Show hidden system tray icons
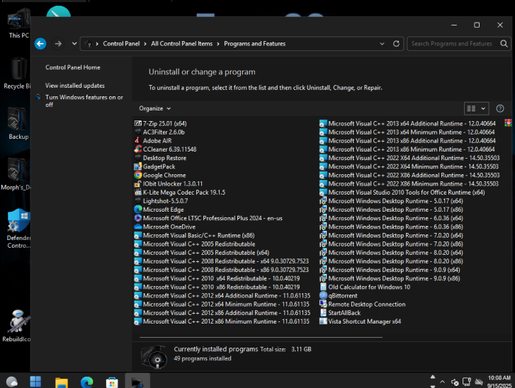Screen dimensions: 515x388 tap(443, 382)
